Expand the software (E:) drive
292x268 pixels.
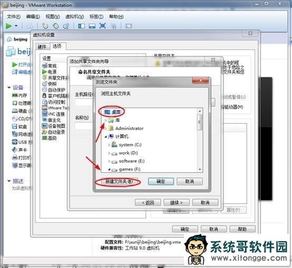click(x=109, y=161)
